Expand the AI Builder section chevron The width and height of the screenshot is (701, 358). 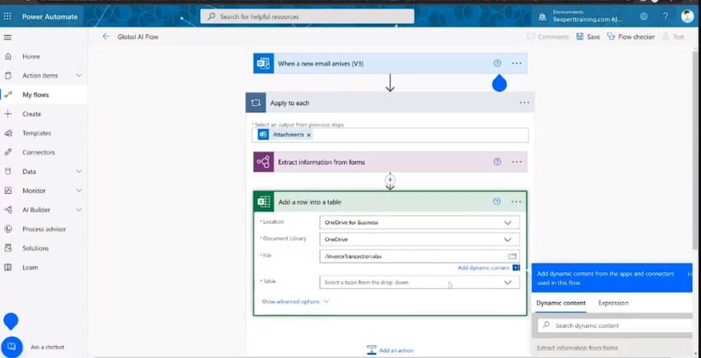click(x=79, y=210)
